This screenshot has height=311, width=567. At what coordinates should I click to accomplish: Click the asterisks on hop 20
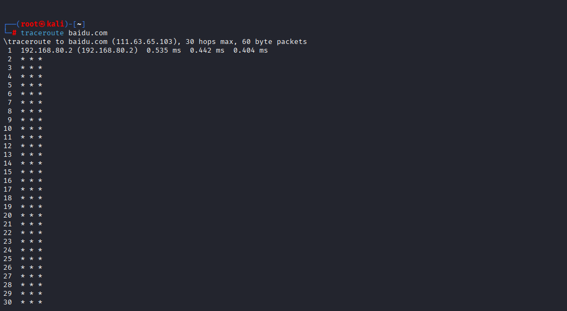pos(31,215)
